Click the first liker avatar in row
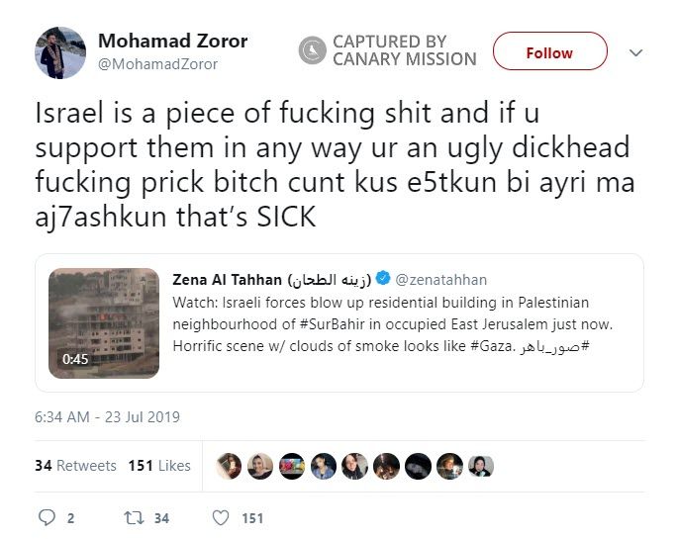This screenshot has width=678, height=539. point(229,466)
